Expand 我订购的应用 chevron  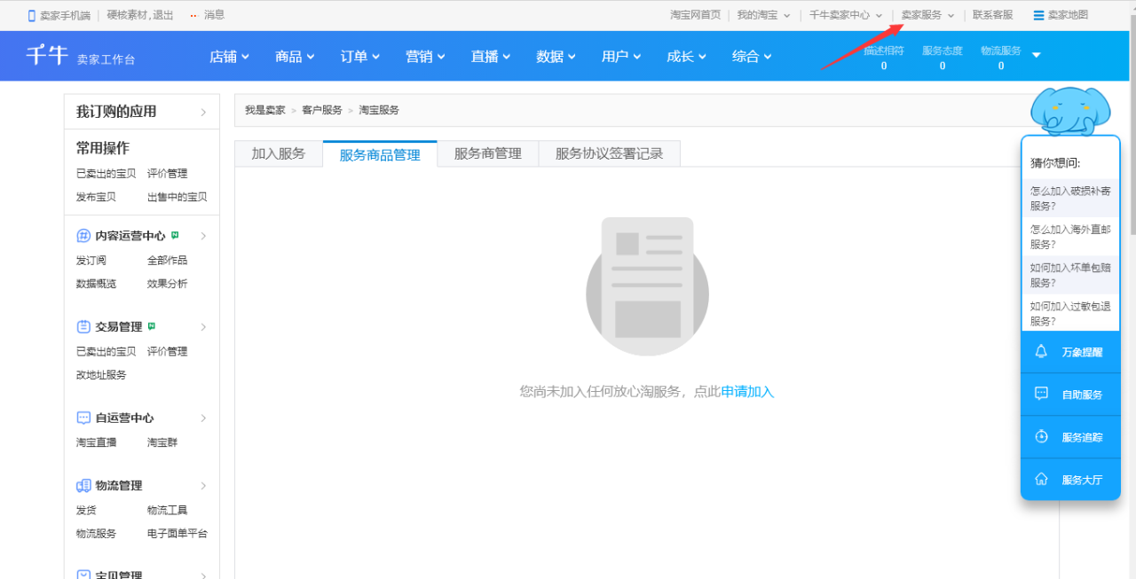203,112
